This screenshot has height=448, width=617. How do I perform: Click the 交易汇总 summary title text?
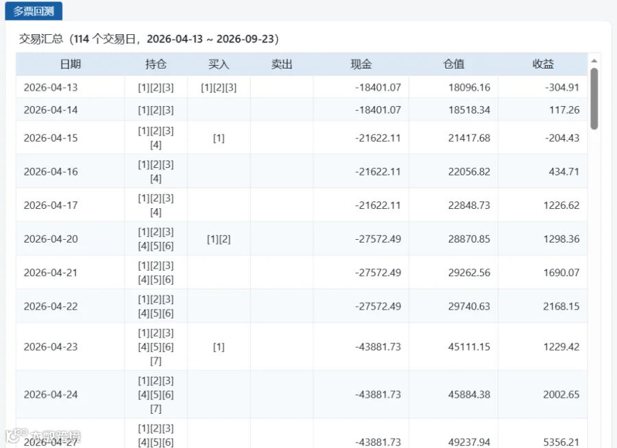[41, 39]
